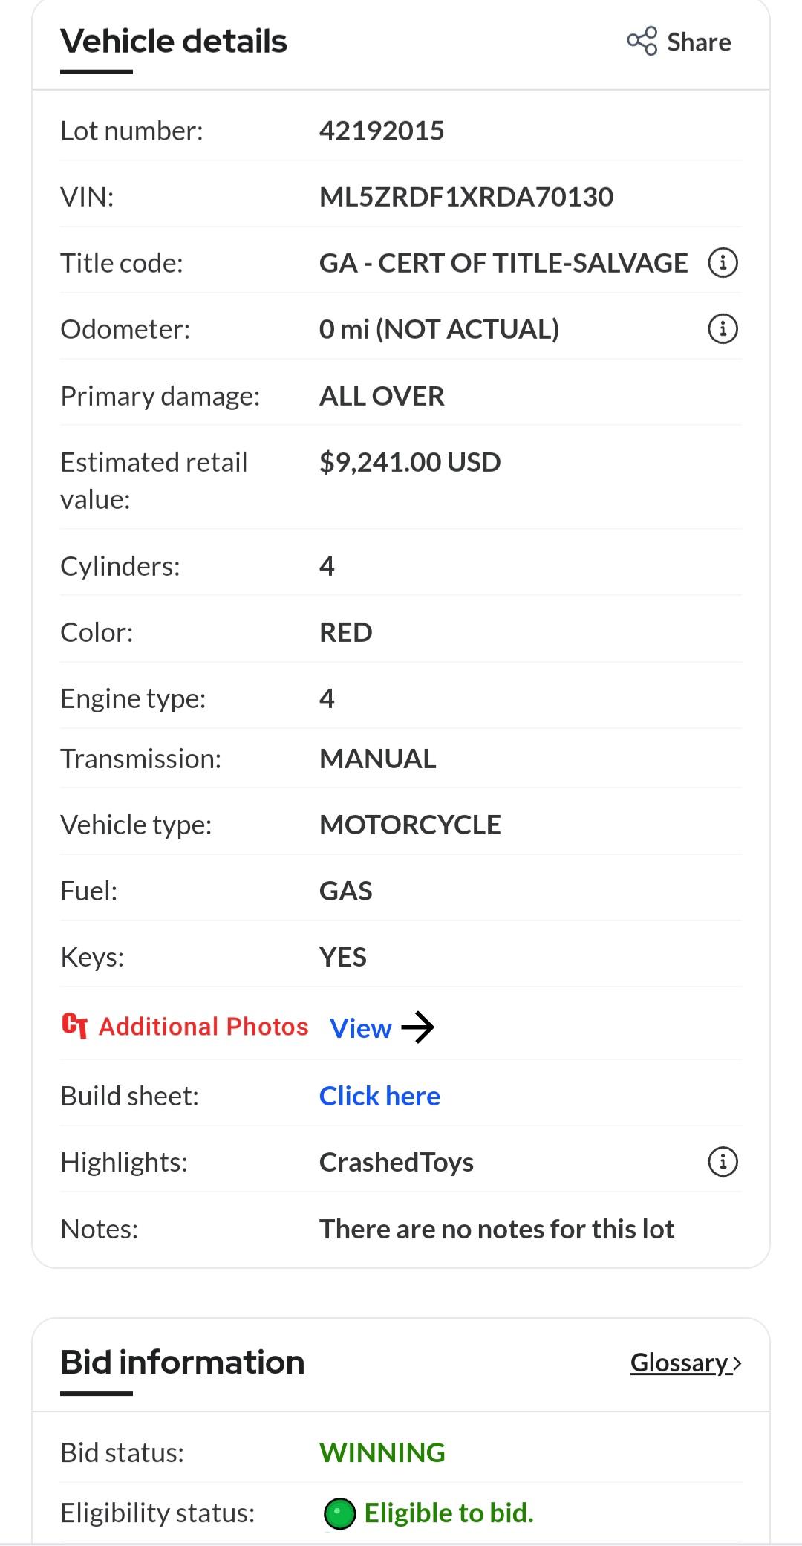
Task: Click the VIN value ML5ZRDF1XRDA70130
Action: [x=466, y=197]
